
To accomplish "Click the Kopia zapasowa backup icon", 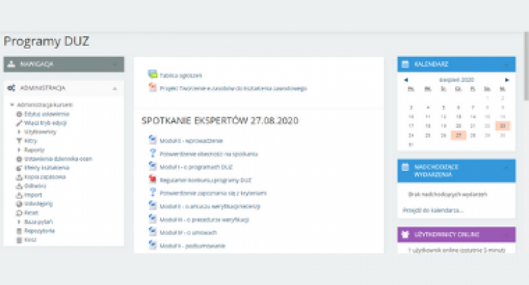I will pos(19,176).
